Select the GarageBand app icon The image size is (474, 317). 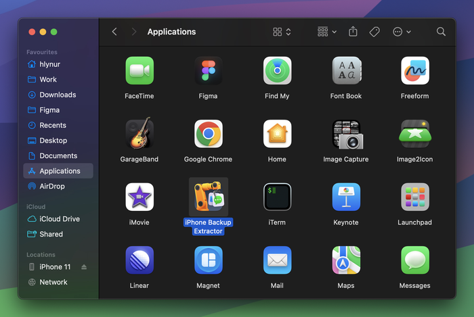139,134
